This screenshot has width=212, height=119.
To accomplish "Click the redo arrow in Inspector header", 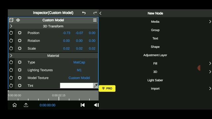I will 95,13.
